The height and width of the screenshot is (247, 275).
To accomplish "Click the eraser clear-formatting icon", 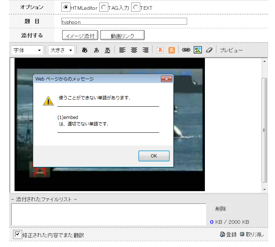I will (x=209, y=50).
